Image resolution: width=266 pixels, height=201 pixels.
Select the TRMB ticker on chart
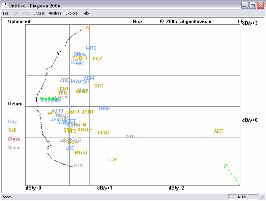coord(105,109)
